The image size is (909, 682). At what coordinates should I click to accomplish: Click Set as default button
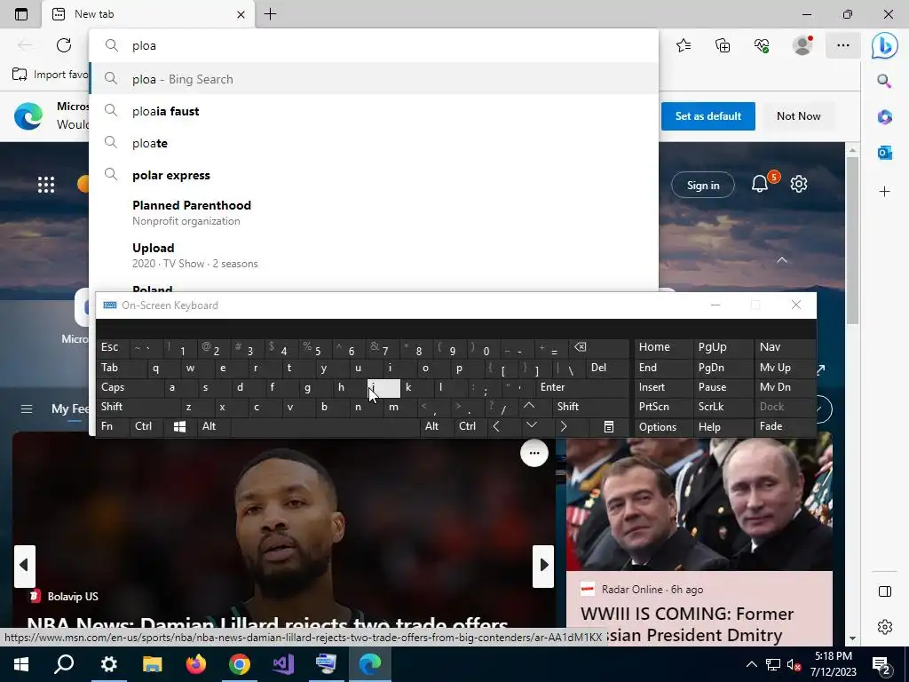(707, 116)
